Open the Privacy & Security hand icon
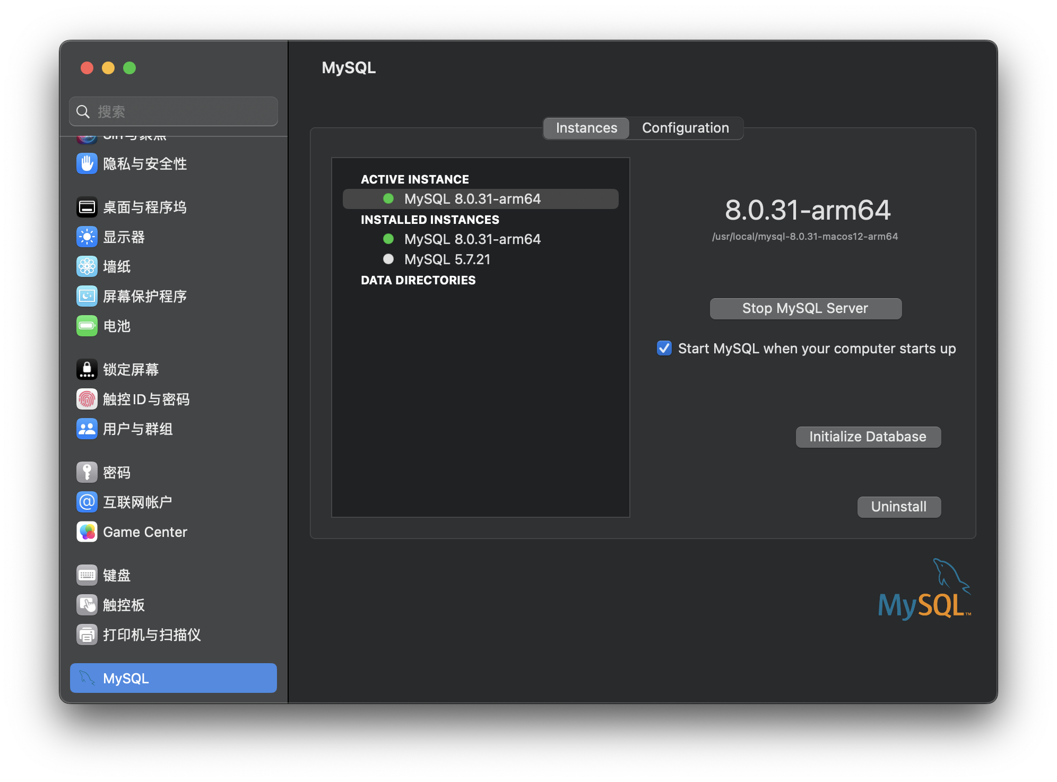 pos(86,164)
